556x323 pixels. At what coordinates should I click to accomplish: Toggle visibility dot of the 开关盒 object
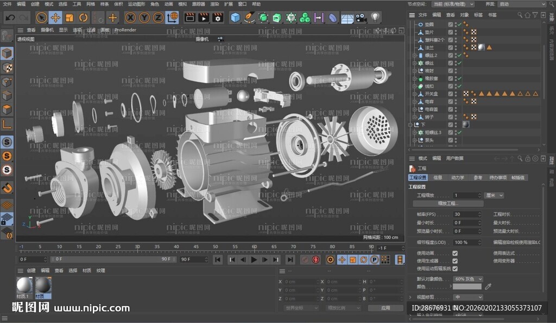click(x=455, y=93)
